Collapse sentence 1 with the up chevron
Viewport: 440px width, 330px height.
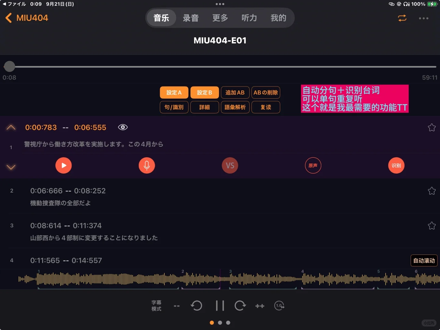coord(11,127)
